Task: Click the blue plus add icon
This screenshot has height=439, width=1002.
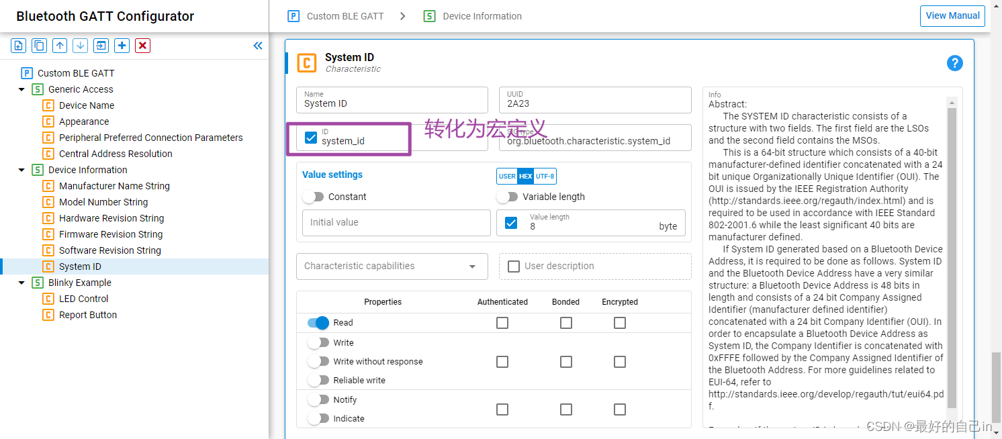Action: [122, 46]
